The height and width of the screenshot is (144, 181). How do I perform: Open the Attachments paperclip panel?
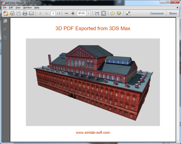tap(5, 29)
